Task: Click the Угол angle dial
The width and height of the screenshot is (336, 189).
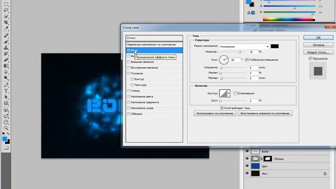Action: 224,60
